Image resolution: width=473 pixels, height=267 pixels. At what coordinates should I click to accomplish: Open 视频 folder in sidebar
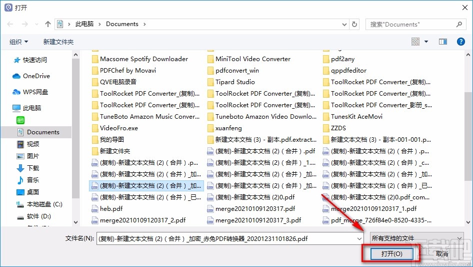click(x=28, y=144)
